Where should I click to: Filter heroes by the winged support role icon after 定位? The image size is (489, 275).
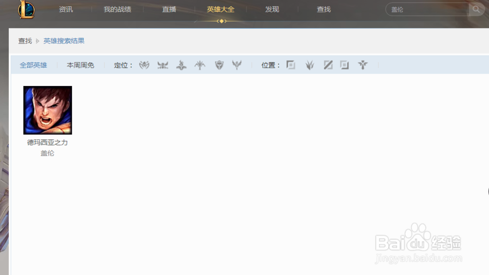[237, 65]
